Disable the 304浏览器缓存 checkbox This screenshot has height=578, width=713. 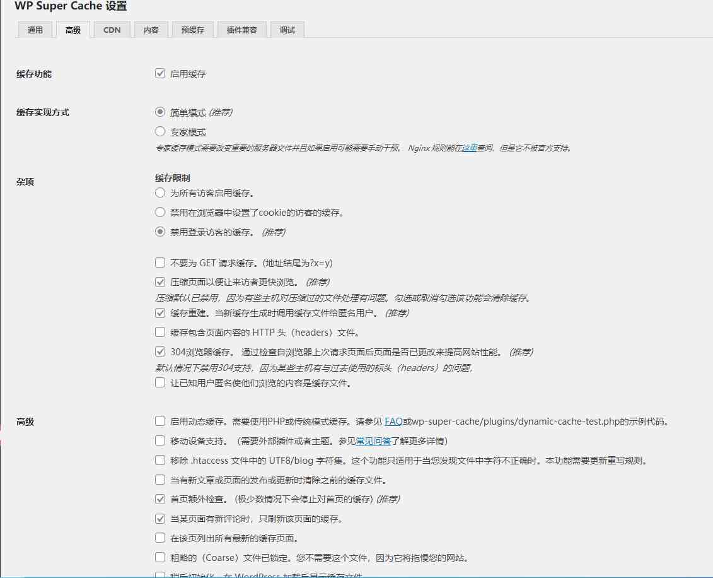160,352
